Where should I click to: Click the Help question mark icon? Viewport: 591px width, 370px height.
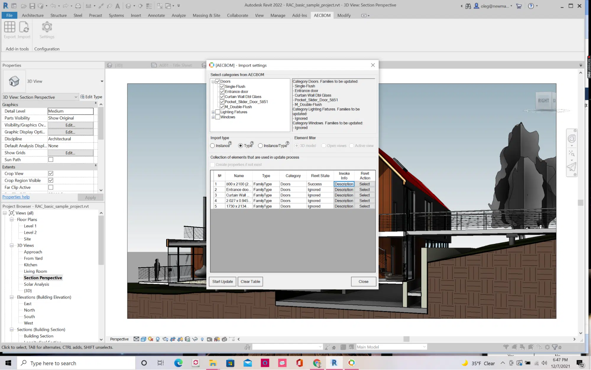[531, 6]
